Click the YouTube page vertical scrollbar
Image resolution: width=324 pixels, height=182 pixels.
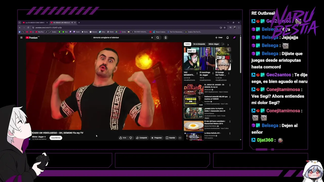point(240,54)
